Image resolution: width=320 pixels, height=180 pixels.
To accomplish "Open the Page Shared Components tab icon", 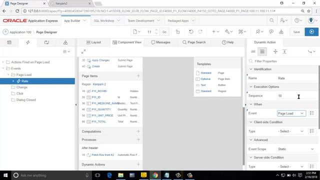I will click(x=65, y=42).
